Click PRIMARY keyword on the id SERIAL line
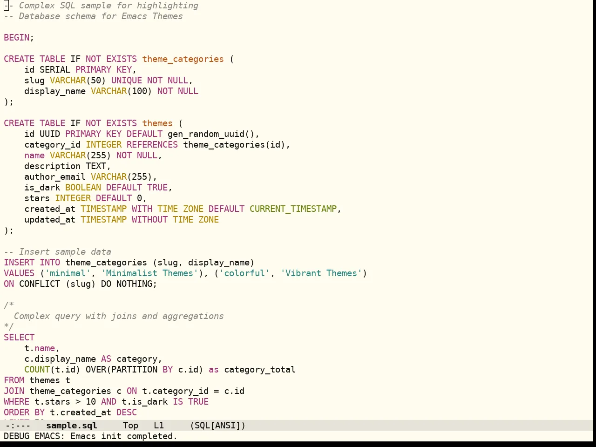The image size is (596, 447). (x=94, y=70)
